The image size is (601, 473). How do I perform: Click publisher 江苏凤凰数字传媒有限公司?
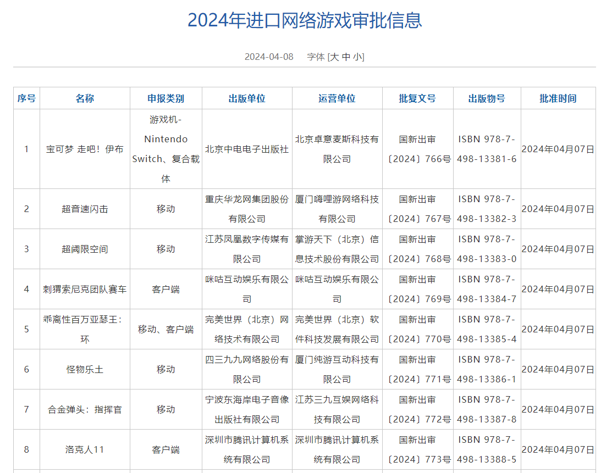247,249
